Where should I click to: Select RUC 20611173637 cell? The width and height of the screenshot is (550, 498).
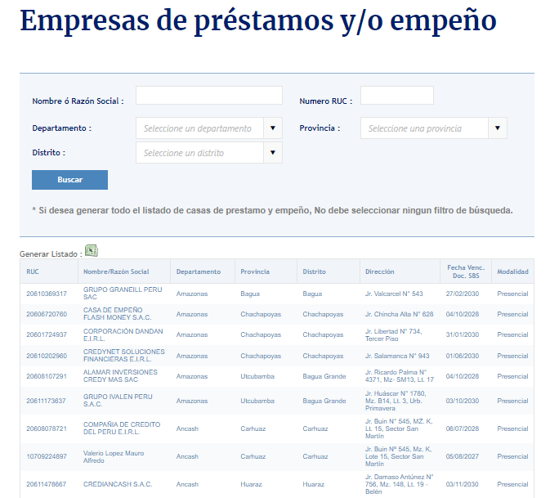47,401
